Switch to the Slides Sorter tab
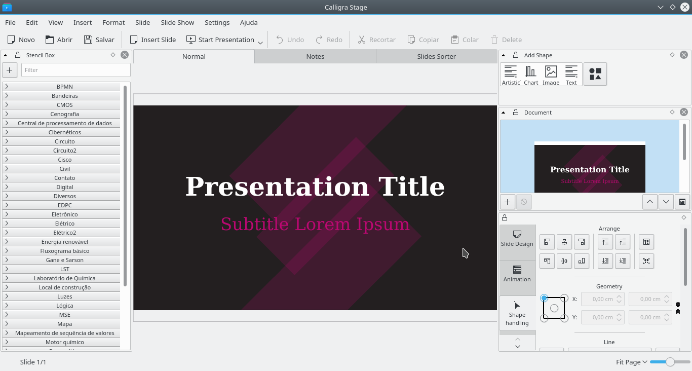This screenshot has height=371, width=692. [436, 56]
